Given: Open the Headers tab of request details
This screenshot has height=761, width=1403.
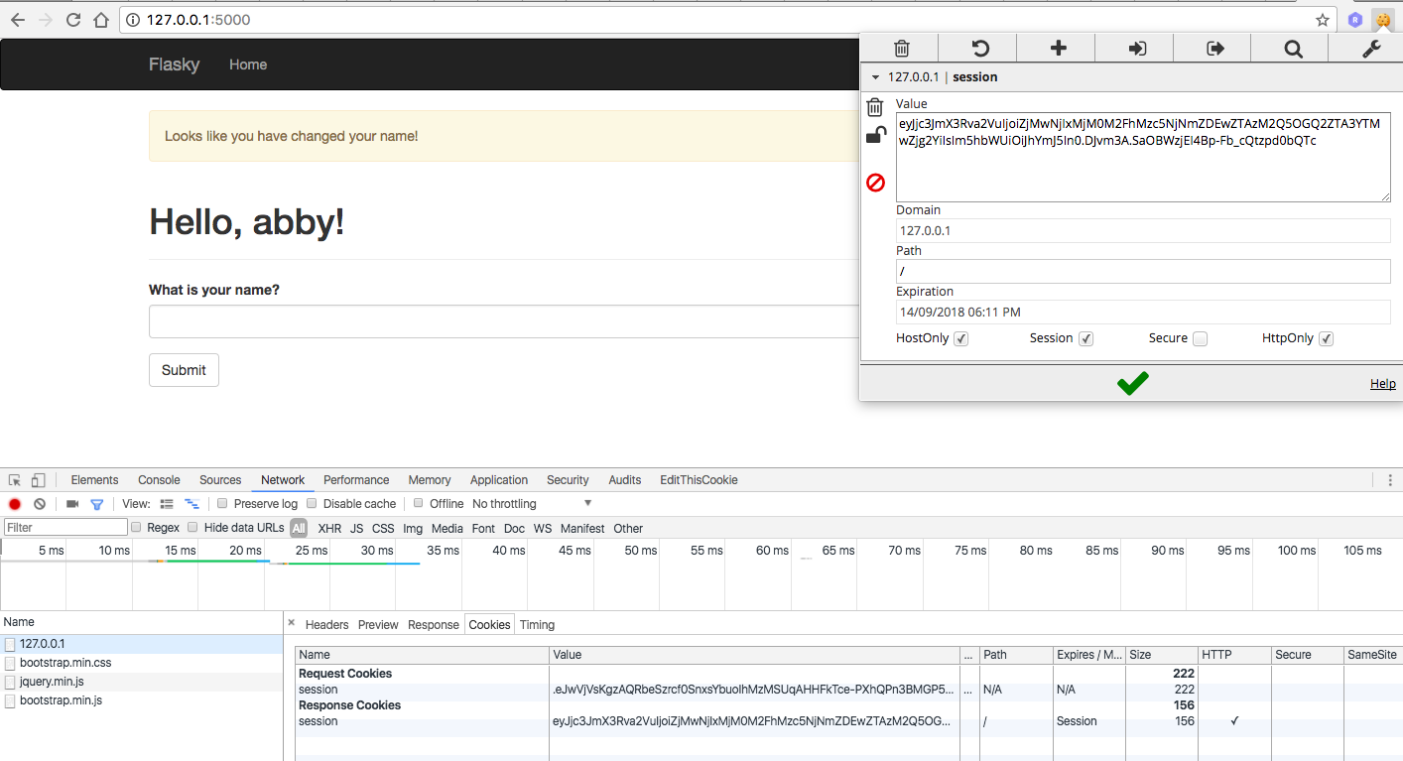Looking at the screenshot, I should coord(326,625).
